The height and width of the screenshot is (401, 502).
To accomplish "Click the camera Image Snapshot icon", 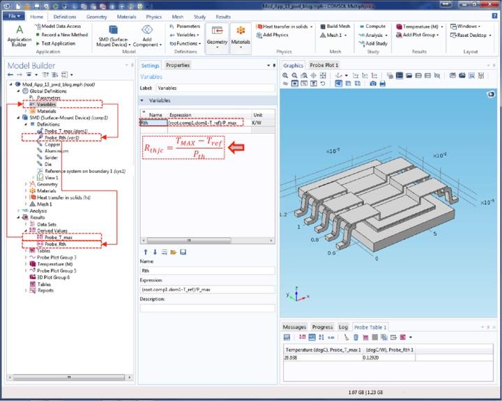I will tap(373, 84).
